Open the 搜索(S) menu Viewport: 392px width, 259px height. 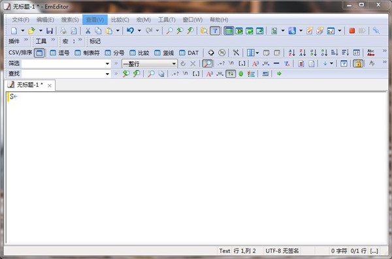point(70,20)
